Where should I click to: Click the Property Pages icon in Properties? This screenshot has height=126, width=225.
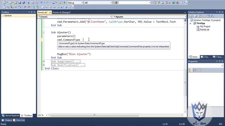coord(200,70)
